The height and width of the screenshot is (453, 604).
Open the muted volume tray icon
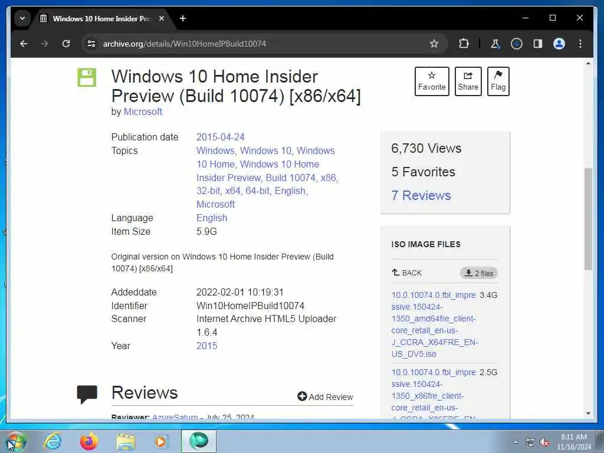(x=544, y=442)
